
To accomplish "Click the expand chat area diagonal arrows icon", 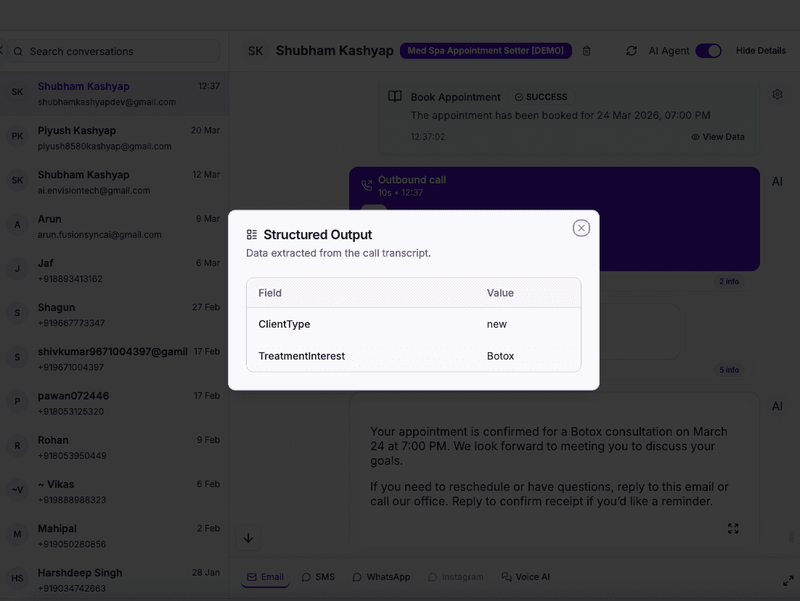I will pos(788,581).
